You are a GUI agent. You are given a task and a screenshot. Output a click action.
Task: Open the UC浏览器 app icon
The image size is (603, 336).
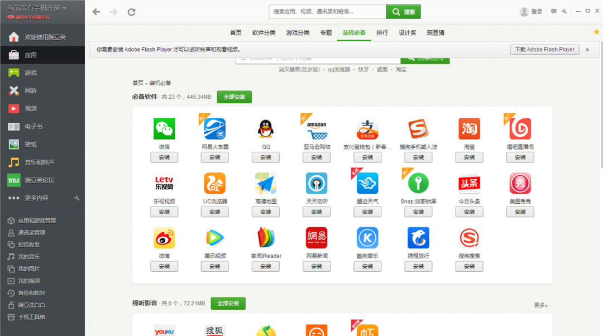point(214,183)
